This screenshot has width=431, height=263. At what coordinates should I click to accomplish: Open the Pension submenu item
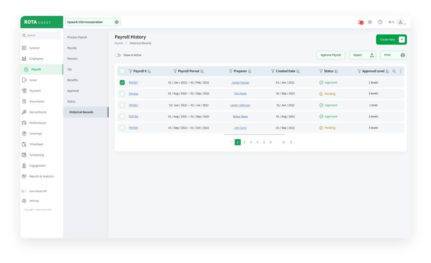coord(72,58)
